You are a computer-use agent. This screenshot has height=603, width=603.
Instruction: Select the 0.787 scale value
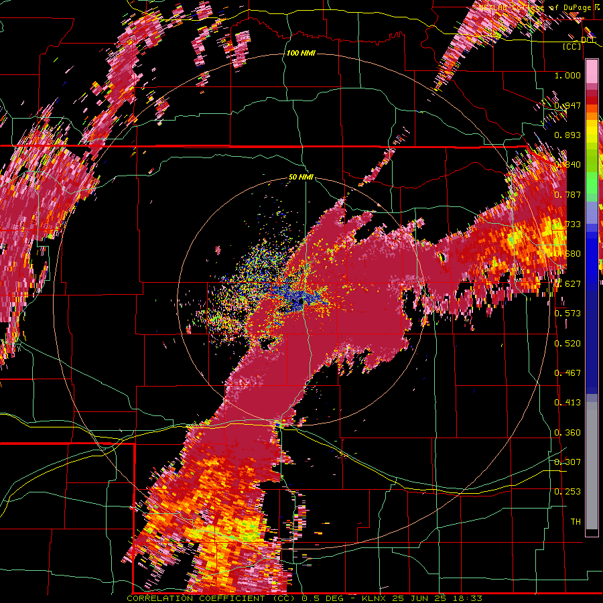(x=567, y=194)
